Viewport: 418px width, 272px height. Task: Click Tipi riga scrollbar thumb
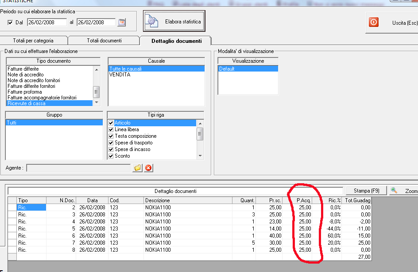pyautogui.click(x=200, y=134)
